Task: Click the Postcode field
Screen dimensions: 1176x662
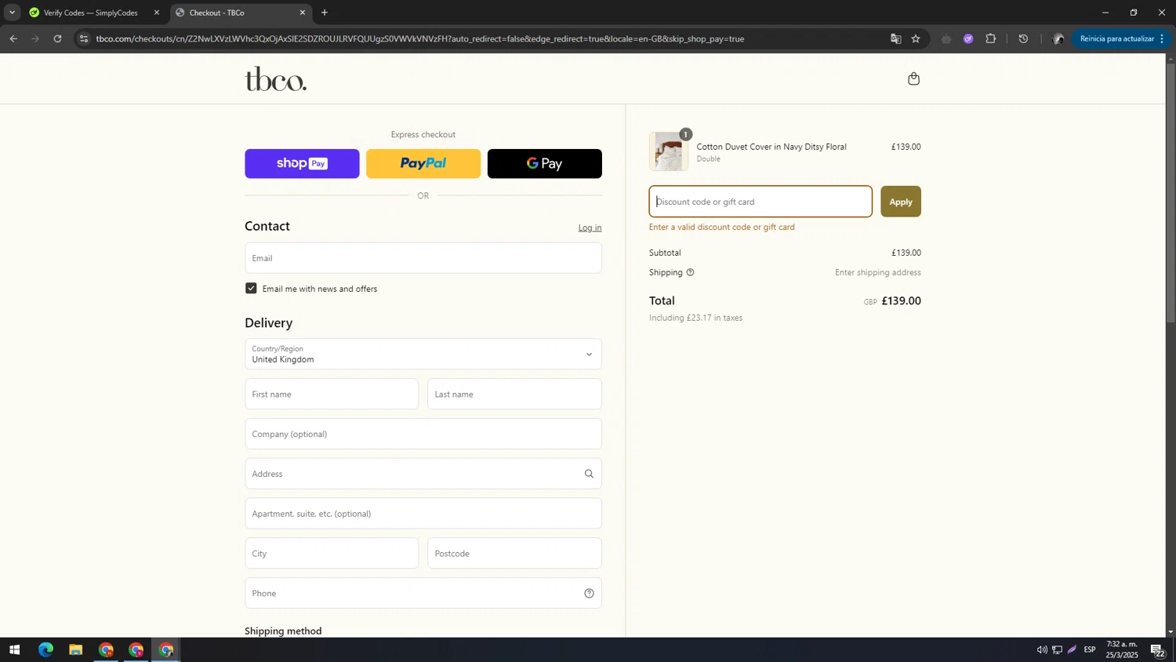Action: (x=514, y=553)
